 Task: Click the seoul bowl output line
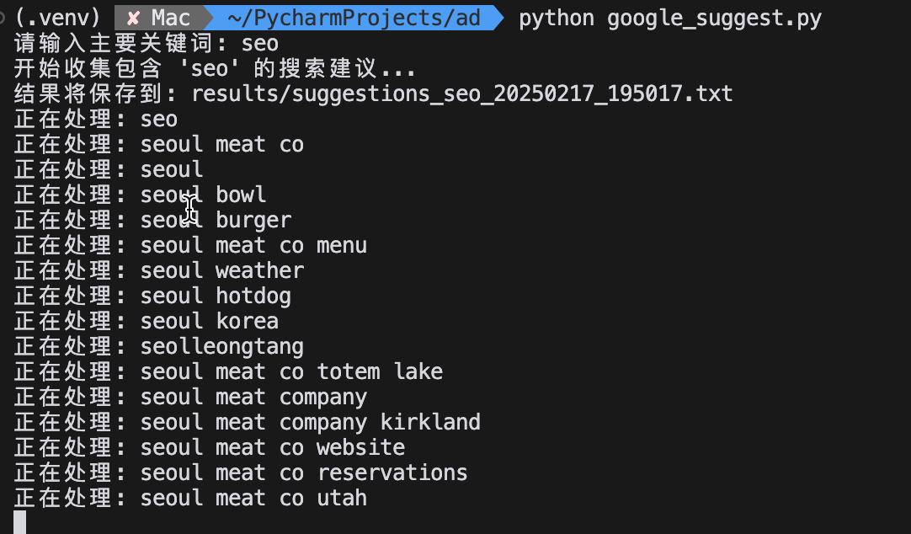coord(140,195)
